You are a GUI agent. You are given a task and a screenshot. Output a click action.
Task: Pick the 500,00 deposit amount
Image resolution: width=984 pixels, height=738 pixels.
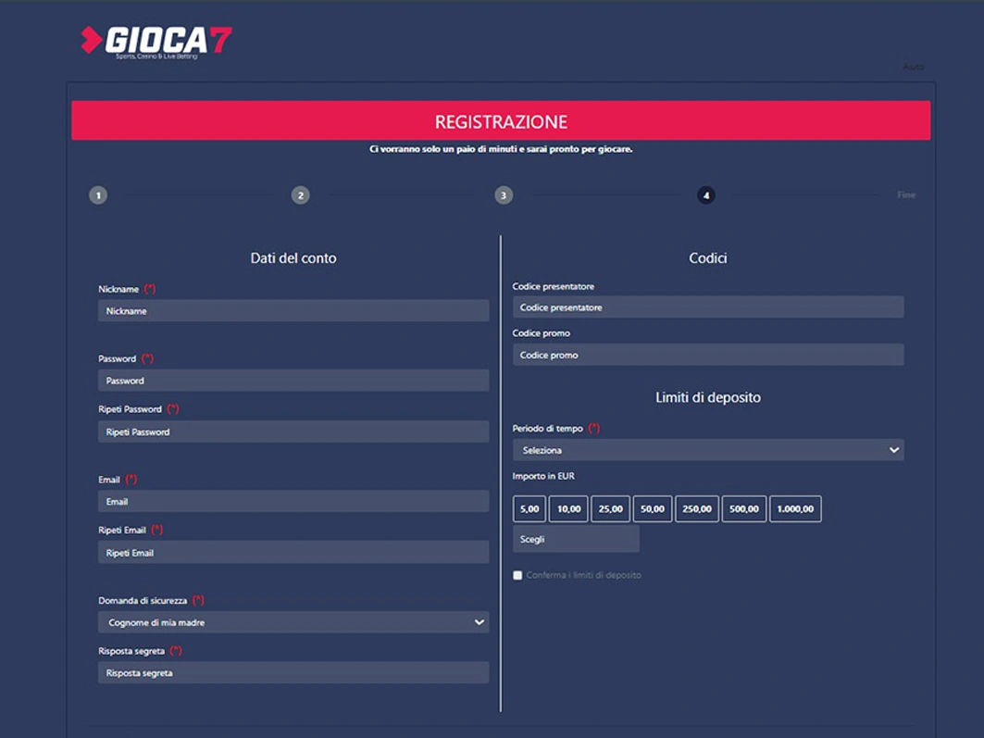[744, 509]
